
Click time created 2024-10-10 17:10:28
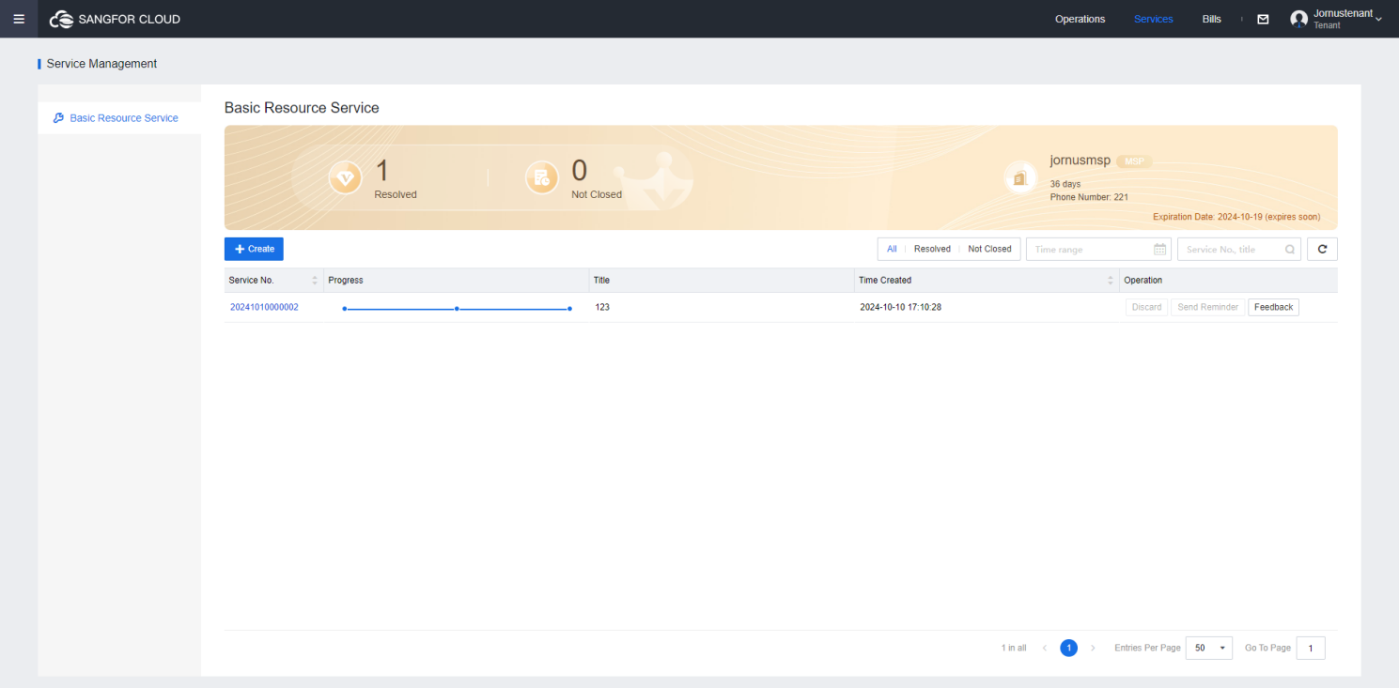pyautogui.click(x=900, y=307)
